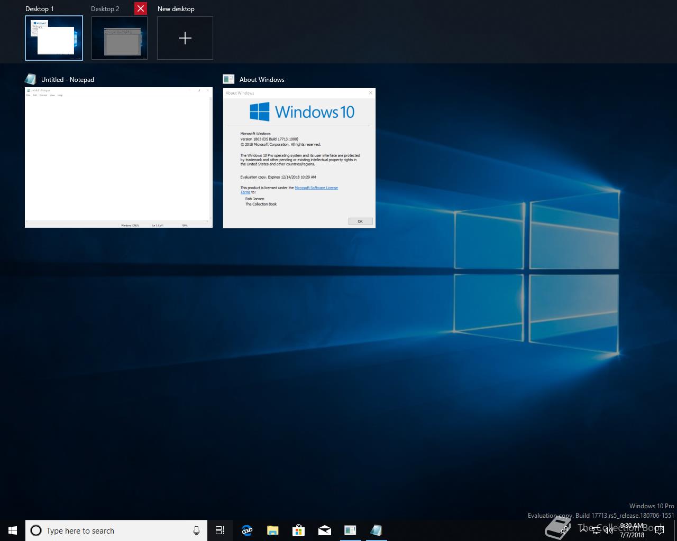Switch to the Desktop 2 thumbnail
Viewport: 677px width, 541px height.
point(120,38)
